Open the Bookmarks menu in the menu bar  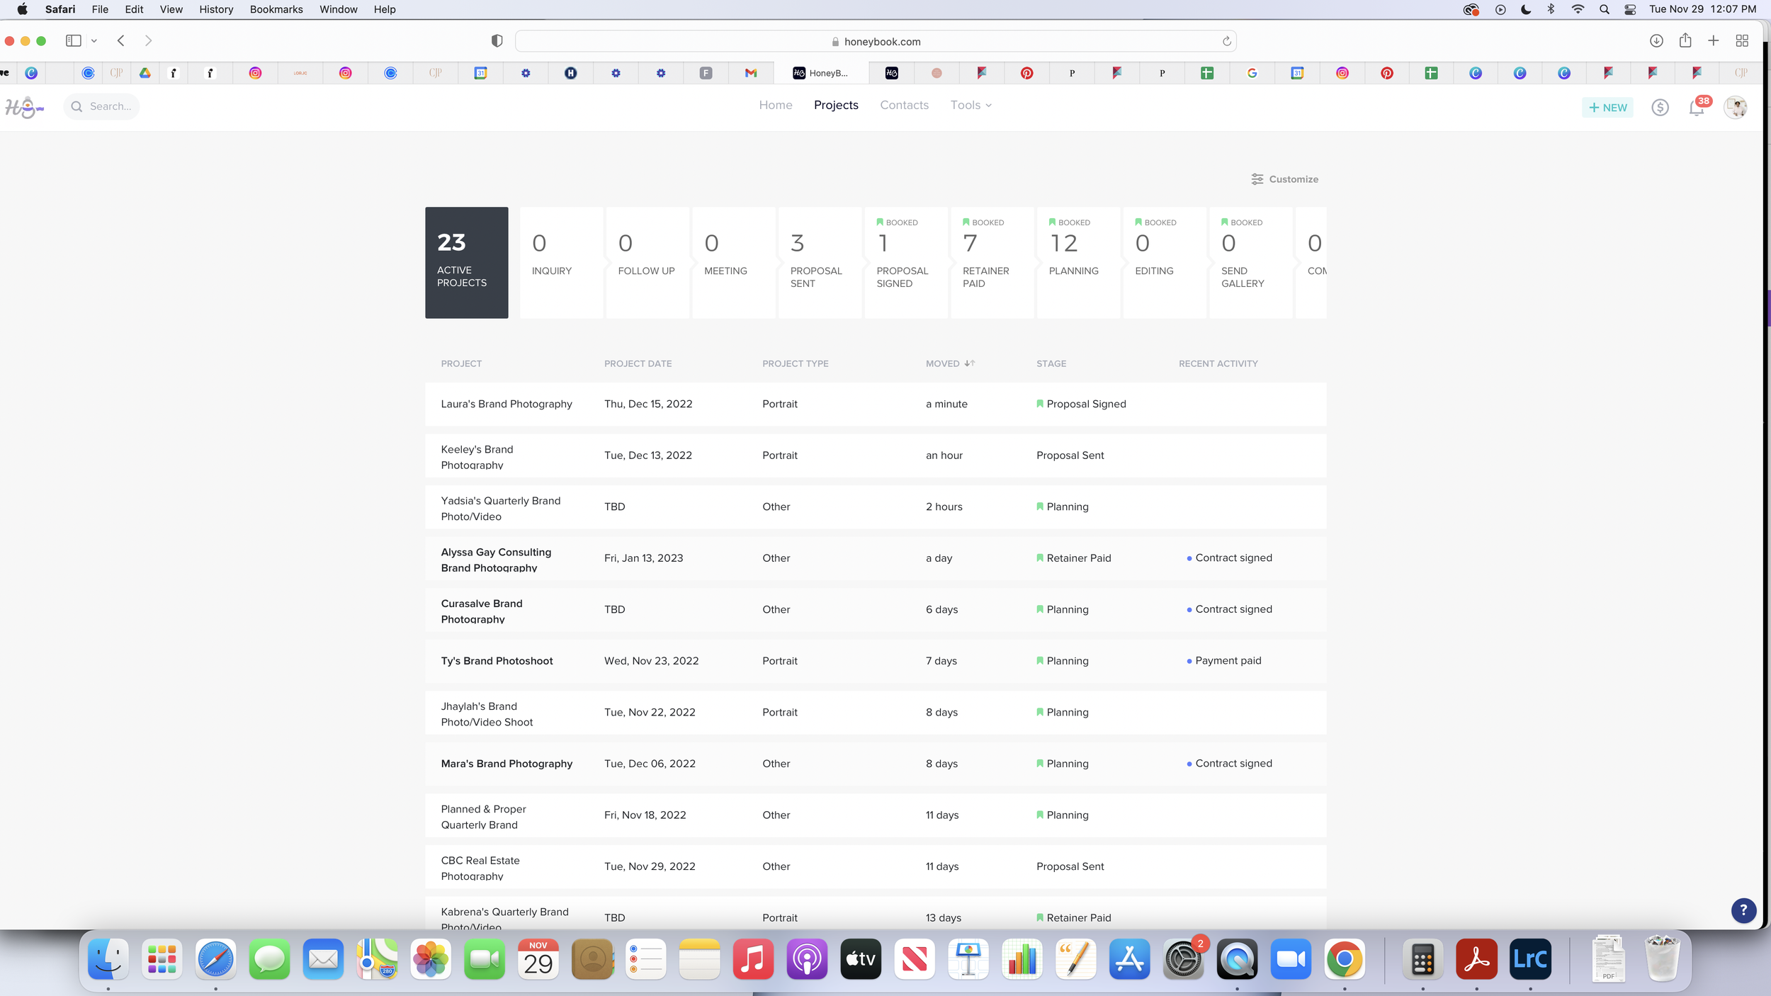276,9
